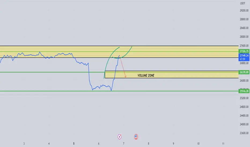The height and width of the screenshot is (147, 250).
Task: Select the red projection arrow drawing
Action: coord(123,67)
